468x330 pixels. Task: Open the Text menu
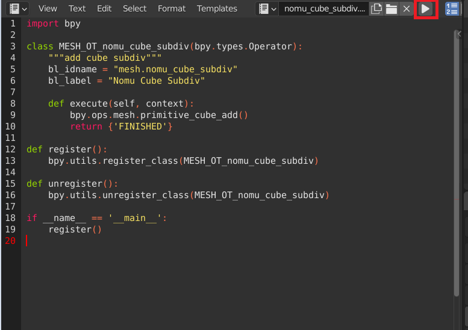pyautogui.click(x=77, y=8)
